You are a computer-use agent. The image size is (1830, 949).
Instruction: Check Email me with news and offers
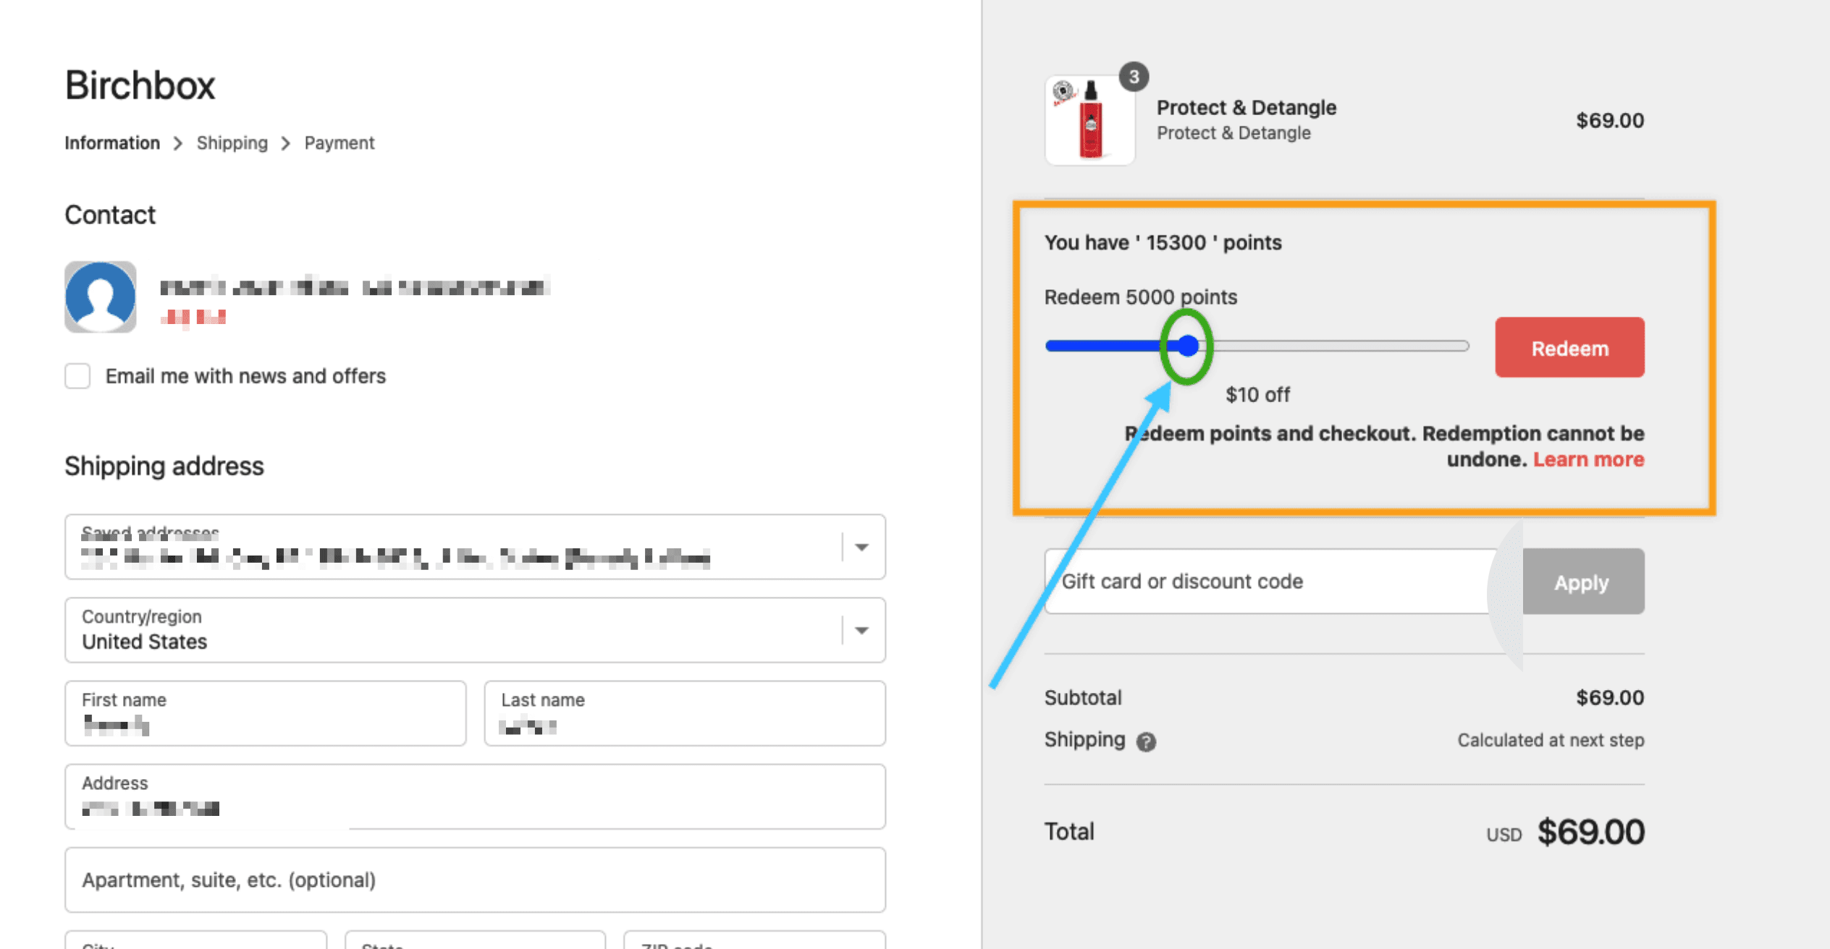point(77,376)
